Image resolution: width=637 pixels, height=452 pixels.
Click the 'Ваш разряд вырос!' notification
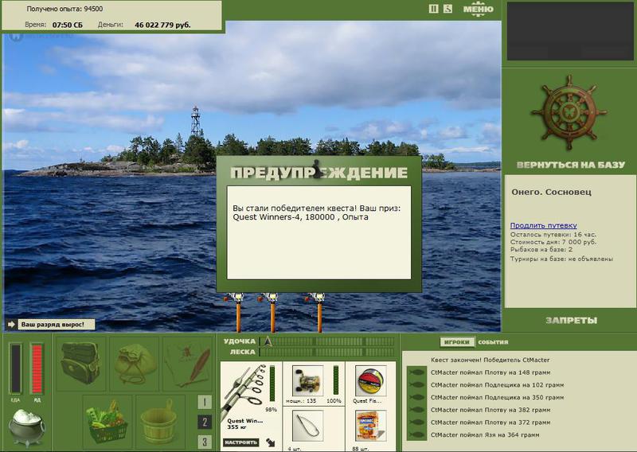(x=57, y=325)
